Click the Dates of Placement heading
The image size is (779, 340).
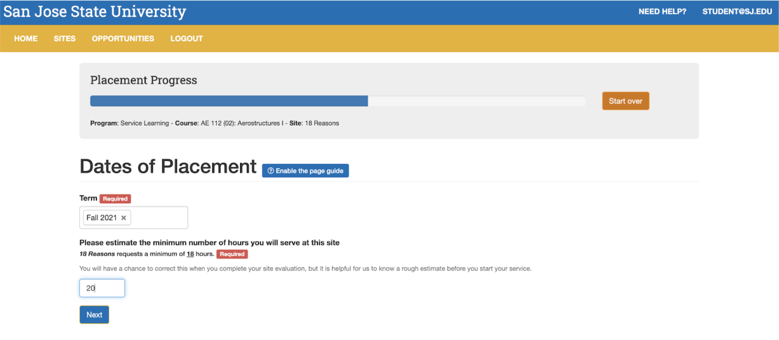(168, 166)
